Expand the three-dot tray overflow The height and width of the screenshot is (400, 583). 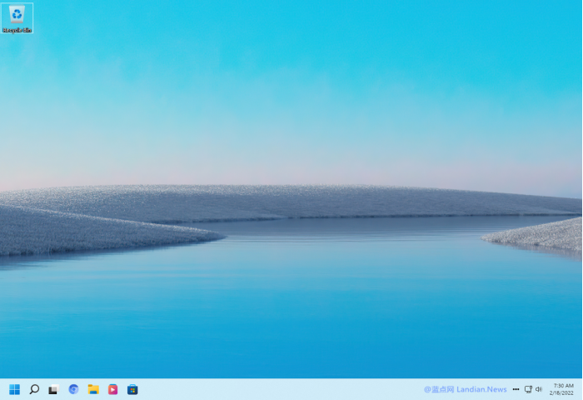516,389
